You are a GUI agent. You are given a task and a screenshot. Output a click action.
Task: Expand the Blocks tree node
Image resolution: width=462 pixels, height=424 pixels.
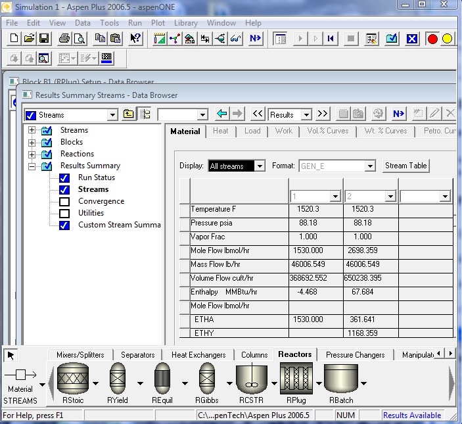click(32, 142)
